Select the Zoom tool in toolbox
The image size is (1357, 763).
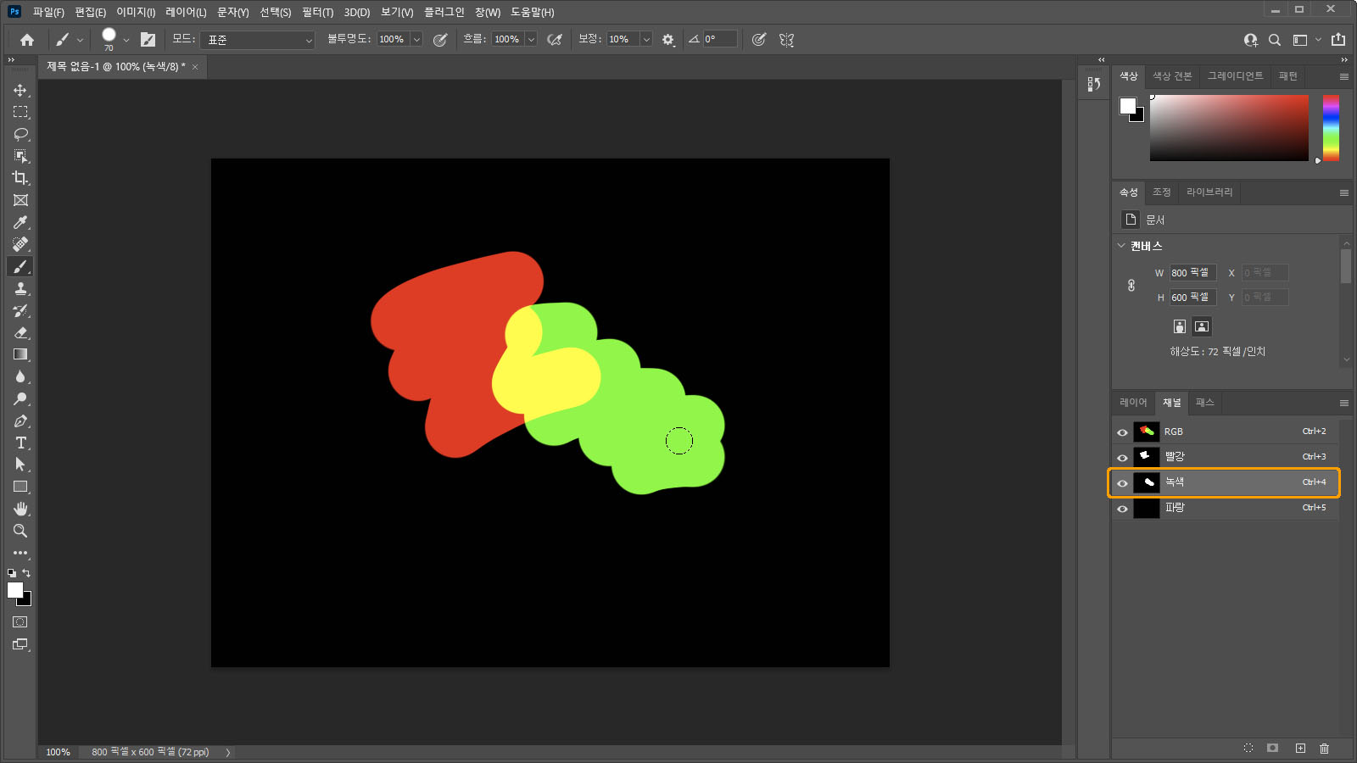coord(20,531)
